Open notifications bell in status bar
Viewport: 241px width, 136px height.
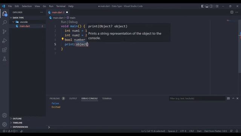237,131
